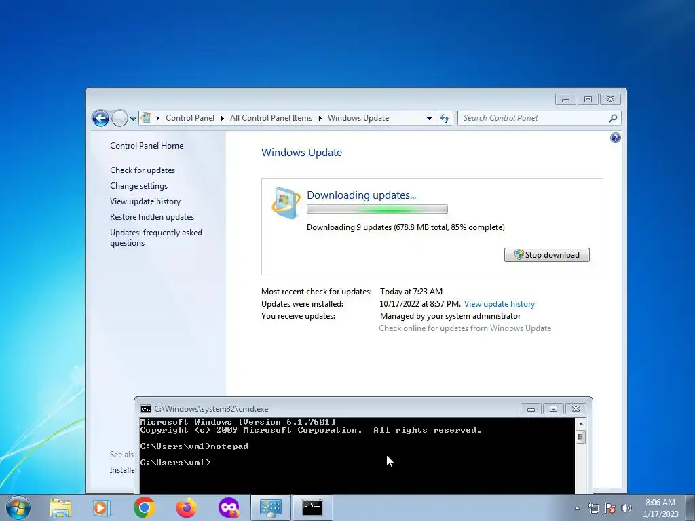695x521 pixels.
Task: Click the Stop download button
Action: pyautogui.click(x=547, y=255)
